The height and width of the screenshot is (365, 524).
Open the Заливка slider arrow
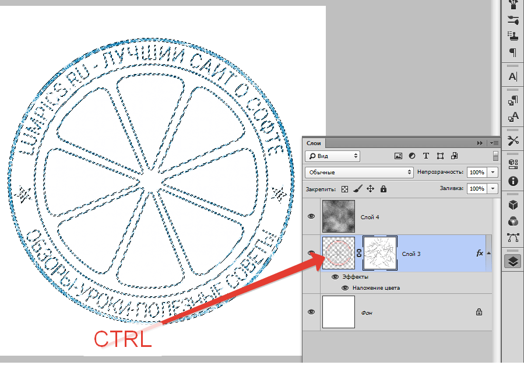[493, 188]
